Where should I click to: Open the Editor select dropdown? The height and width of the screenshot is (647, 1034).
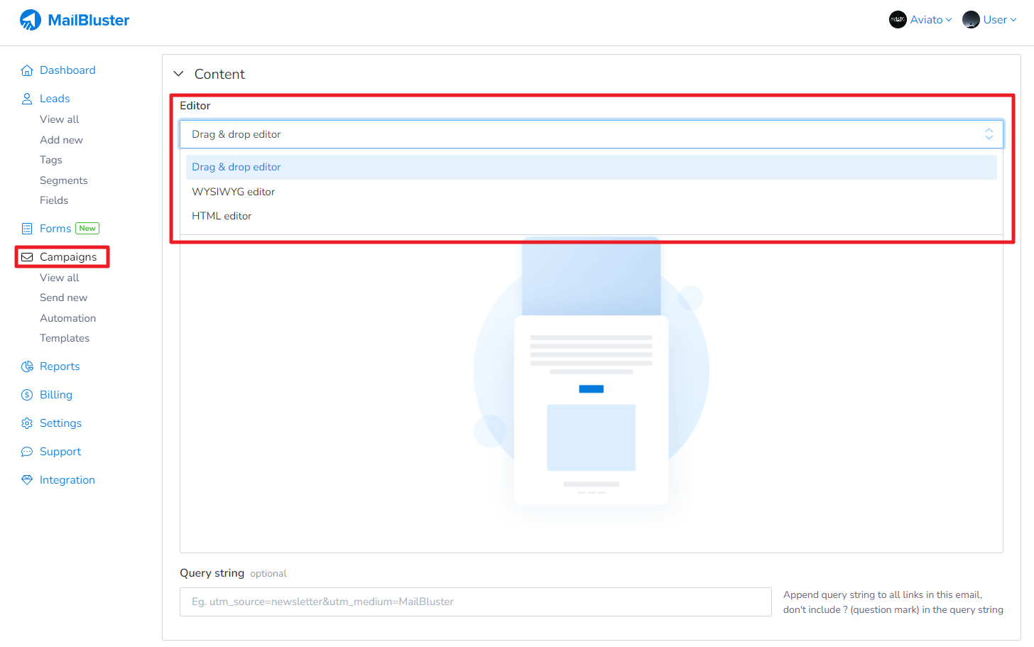(x=591, y=134)
